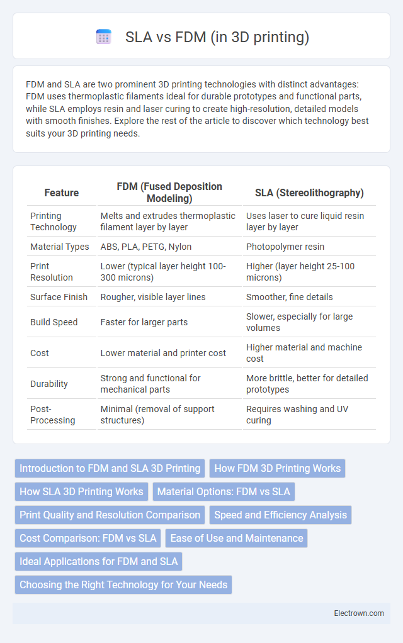Open Speed and Efficiency Analysis section
Viewport: 403px width, 643px height.
(x=281, y=515)
